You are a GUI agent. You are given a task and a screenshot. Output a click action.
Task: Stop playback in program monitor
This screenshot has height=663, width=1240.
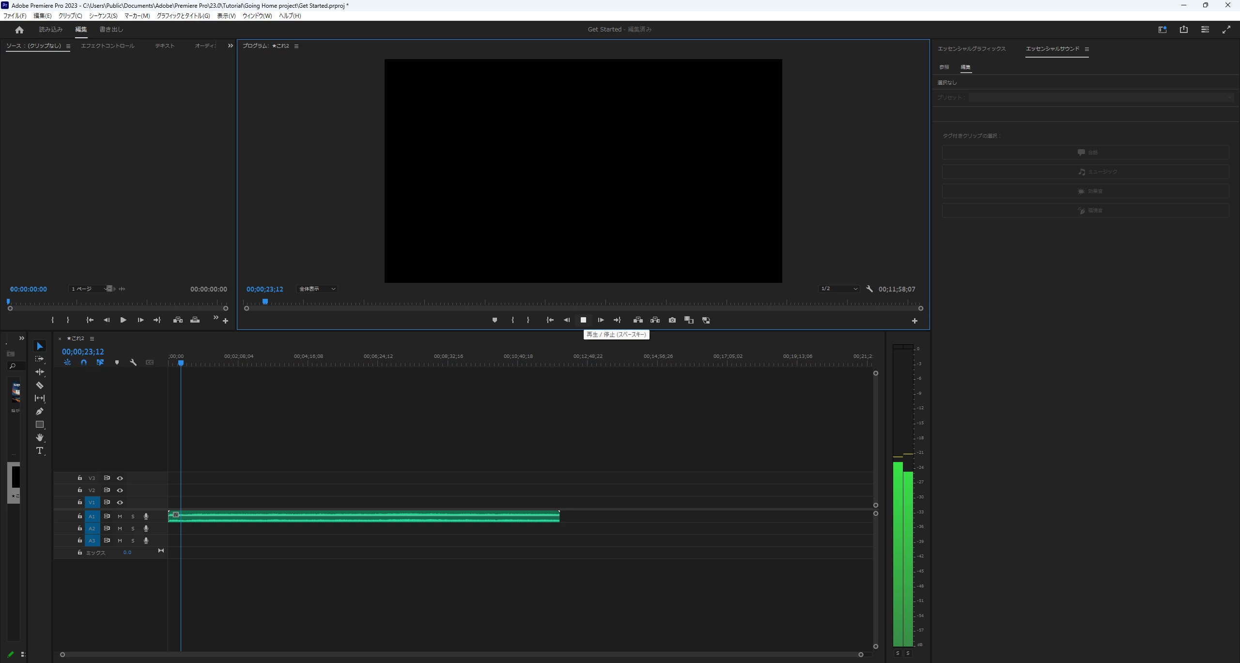pos(583,320)
